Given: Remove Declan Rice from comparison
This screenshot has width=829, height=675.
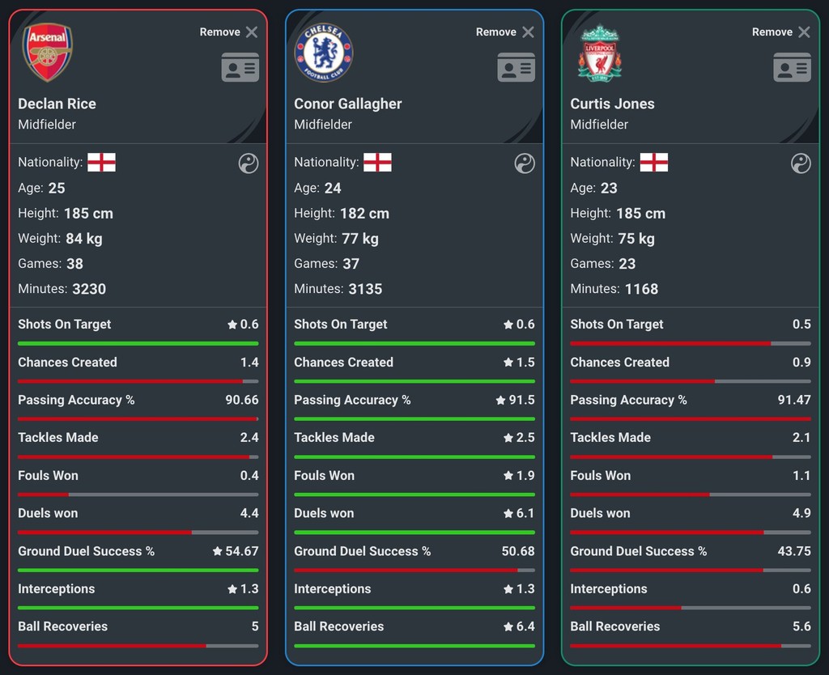Looking at the screenshot, I should [228, 32].
